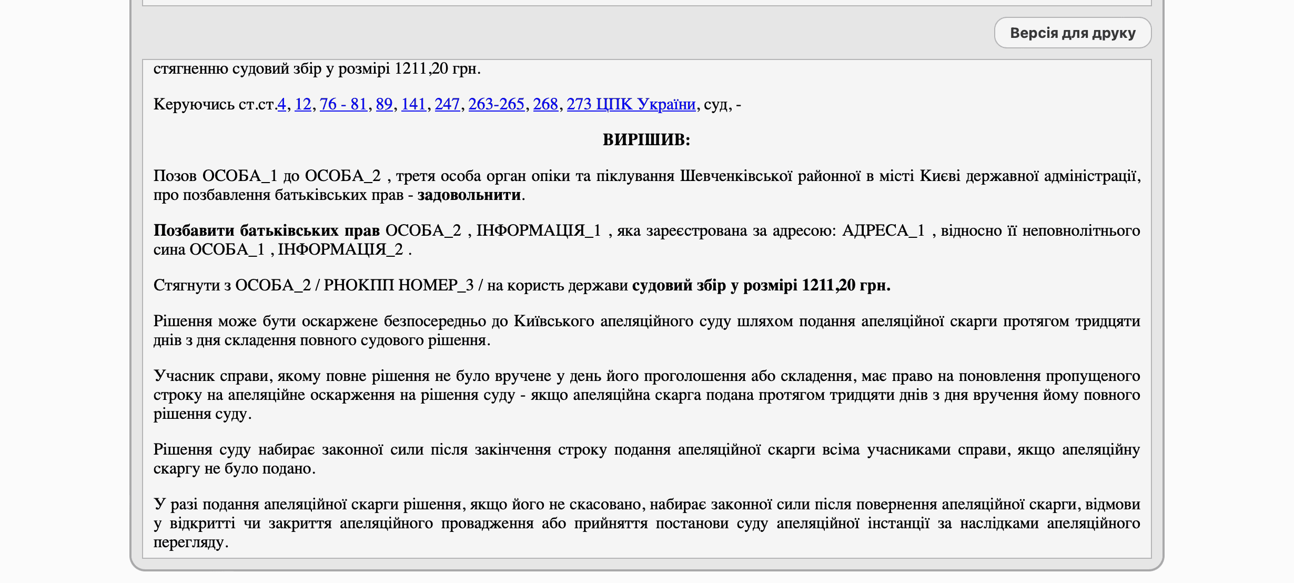The width and height of the screenshot is (1294, 583).
Task: Open the article 12 link
Action: 303,104
